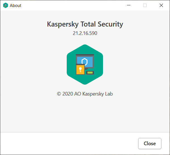Click the white shield icon on the monitor
This screenshot has width=170, height=155.
(x=85, y=62)
